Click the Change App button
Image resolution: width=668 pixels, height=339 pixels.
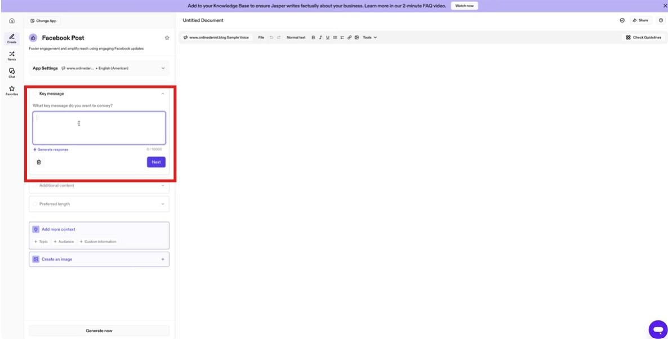pyautogui.click(x=43, y=20)
